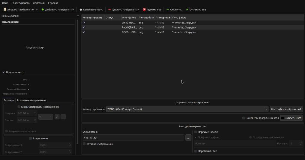Click the _копия rename text field
This screenshot has height=160, width=305.
tap(235, 144)
